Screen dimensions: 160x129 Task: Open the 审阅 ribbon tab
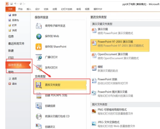(79, 9)
